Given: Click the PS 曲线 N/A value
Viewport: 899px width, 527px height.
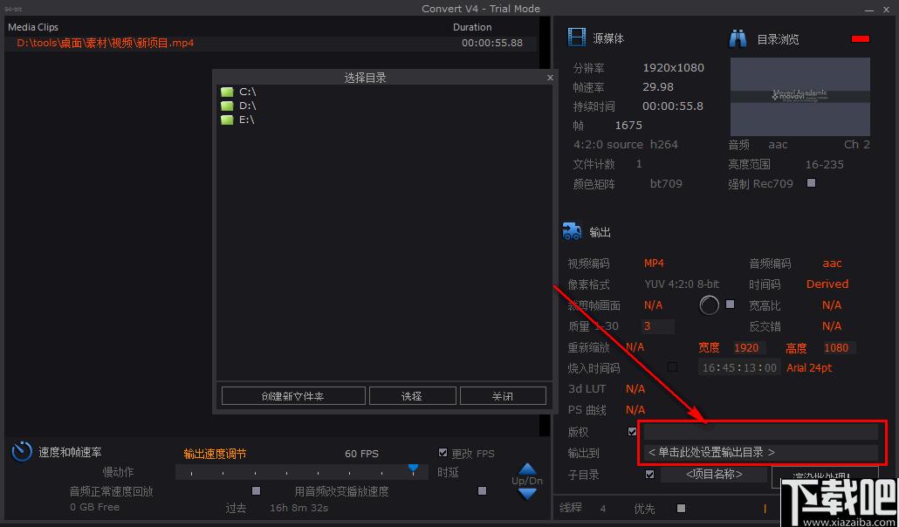Looking at the screenshot, I should [x=635, y=409].
